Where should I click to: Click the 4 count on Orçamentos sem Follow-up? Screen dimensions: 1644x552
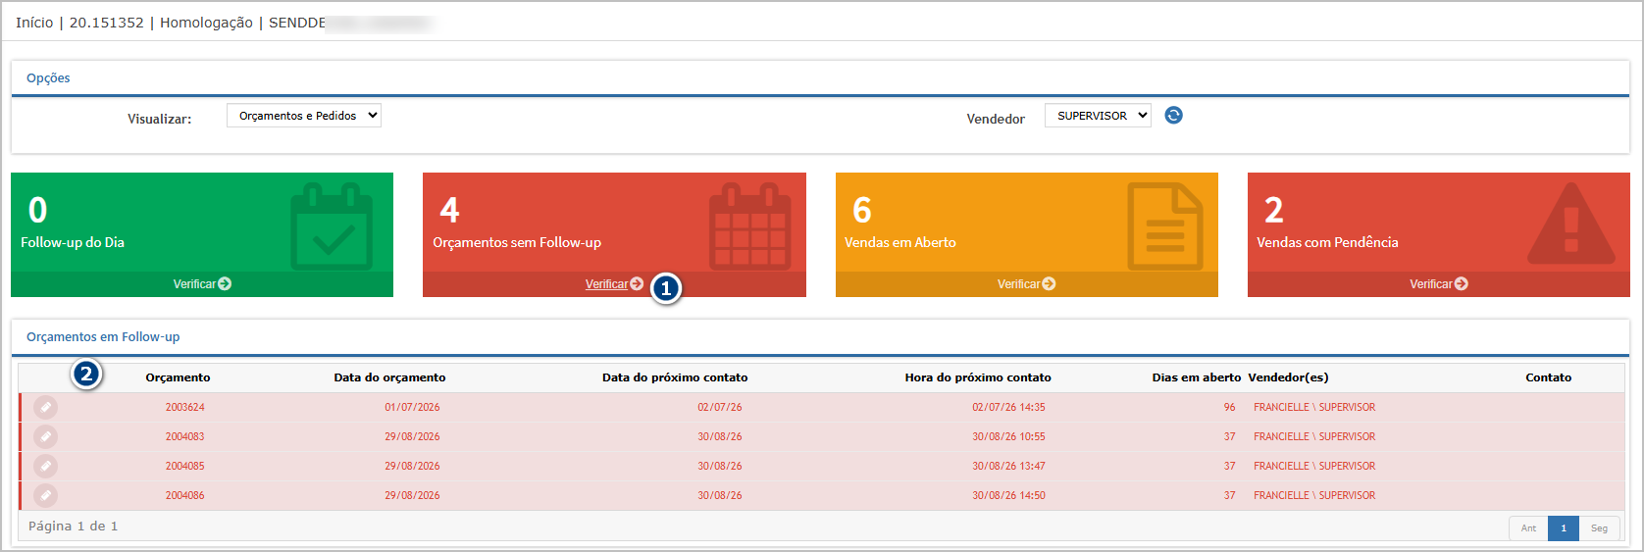coord(449,210)
